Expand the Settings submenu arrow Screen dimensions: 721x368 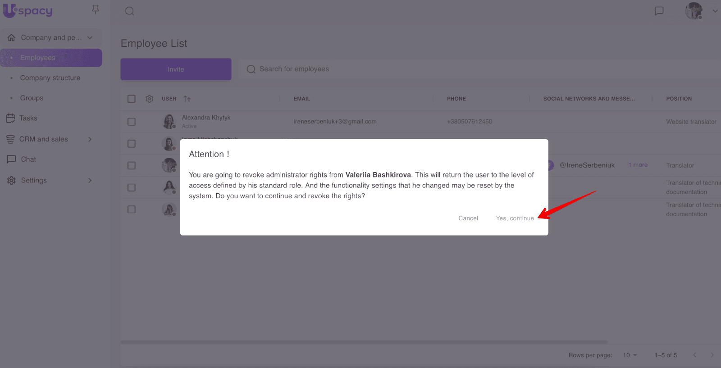click(x=90, y=181)
